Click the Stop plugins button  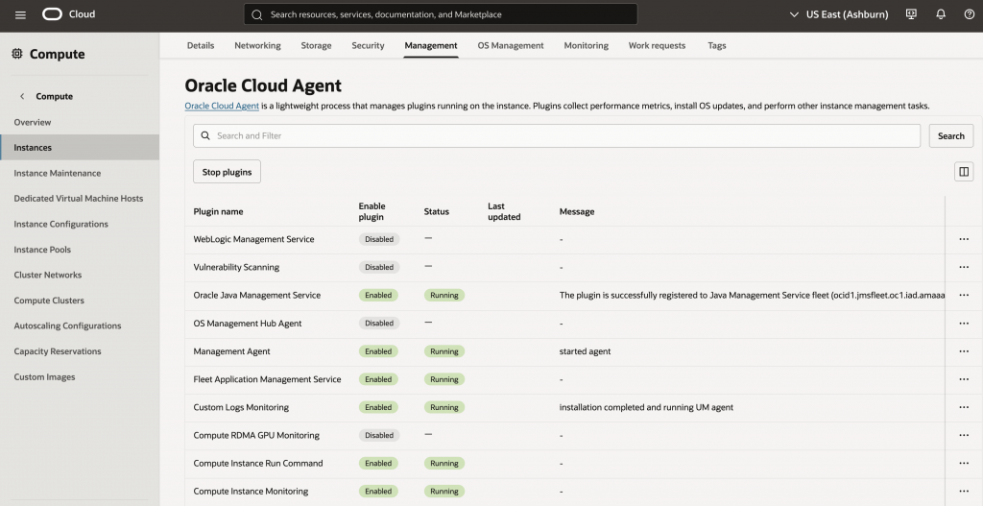pyautogui.click(x=227, y=172)
